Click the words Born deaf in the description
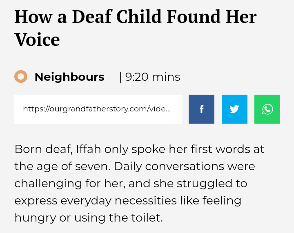Screen dimensions: 294x233 coord(43,149)
